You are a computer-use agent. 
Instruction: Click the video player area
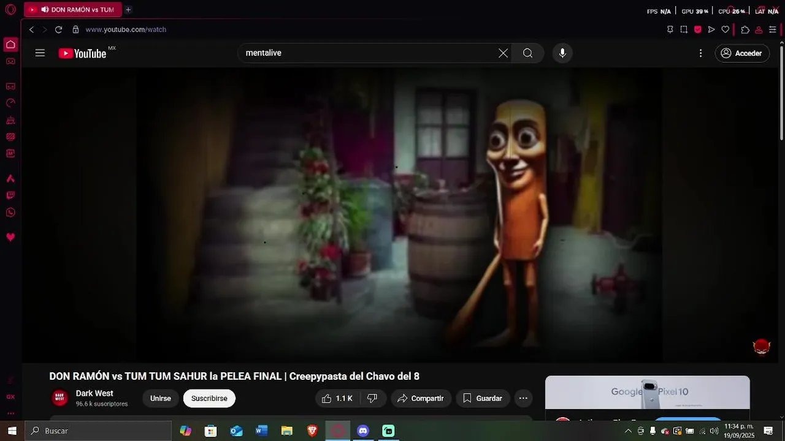[399, 214]
